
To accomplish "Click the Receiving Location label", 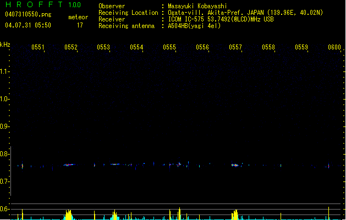I will (128, 13).
